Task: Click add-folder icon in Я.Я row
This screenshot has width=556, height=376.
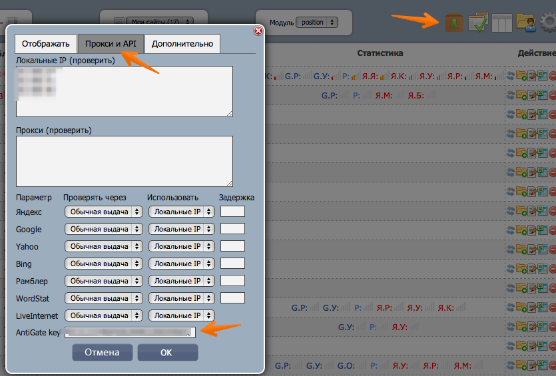Action: tap(521, 75)
